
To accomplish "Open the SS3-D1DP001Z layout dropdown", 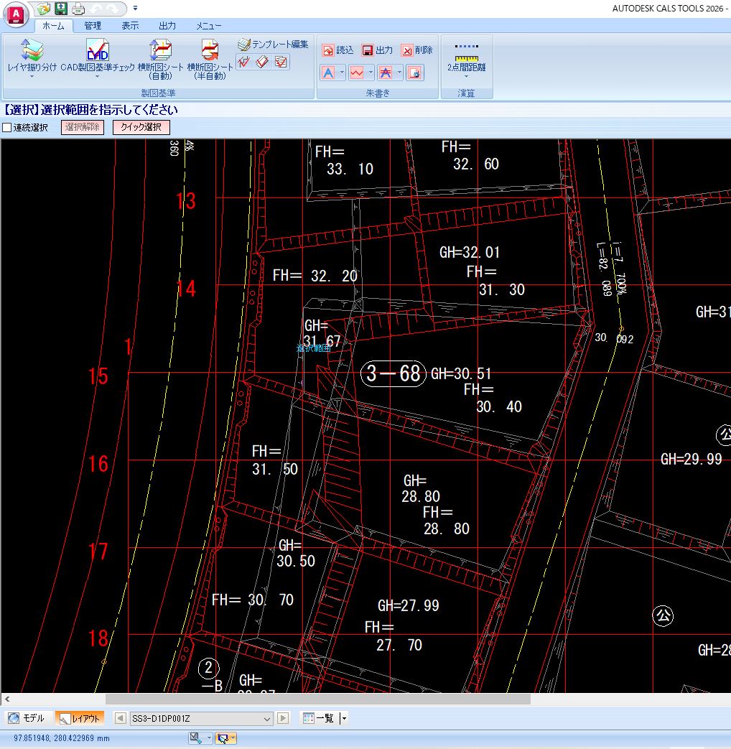I will [x=267, y=718].
